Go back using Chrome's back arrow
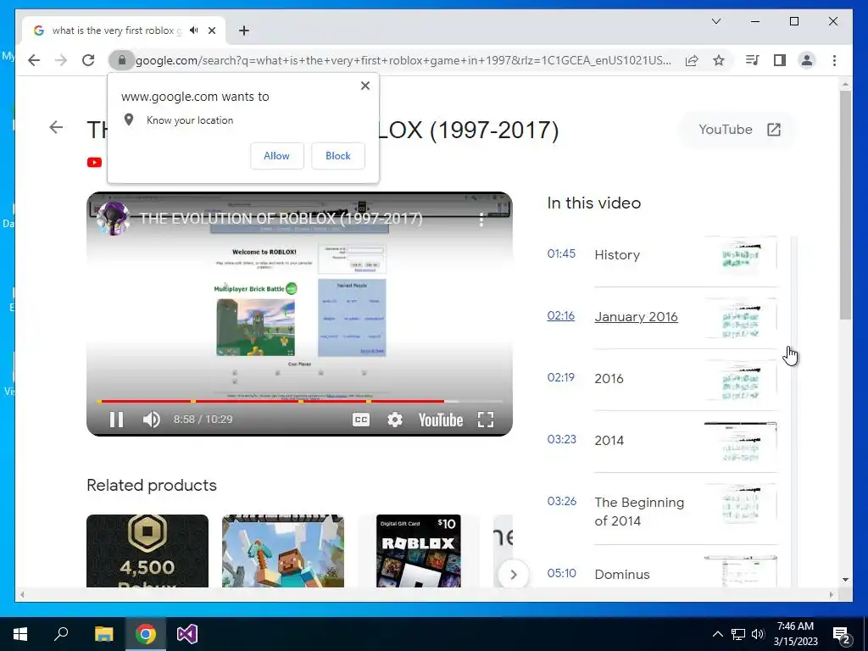The image size is (868, 651). [x=34, y=60]
